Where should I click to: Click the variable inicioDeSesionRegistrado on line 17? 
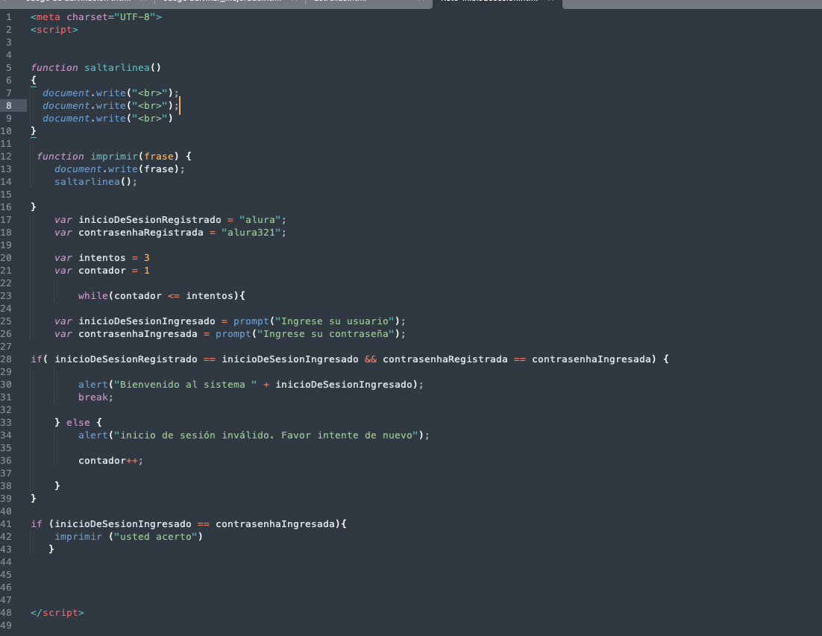(x=150, y=220)
